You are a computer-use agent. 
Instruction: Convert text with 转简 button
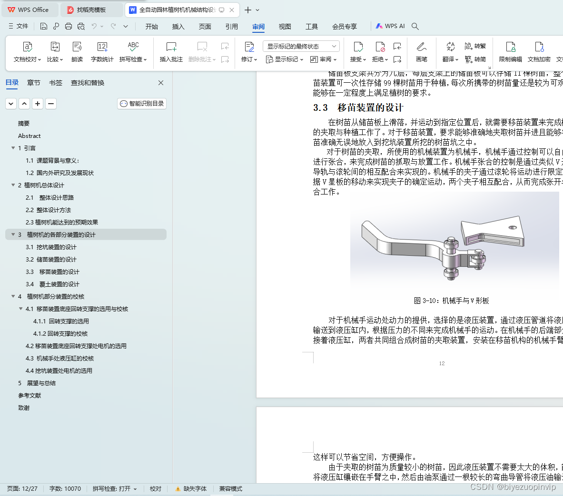pyautogui.click(x=475, y=59)
